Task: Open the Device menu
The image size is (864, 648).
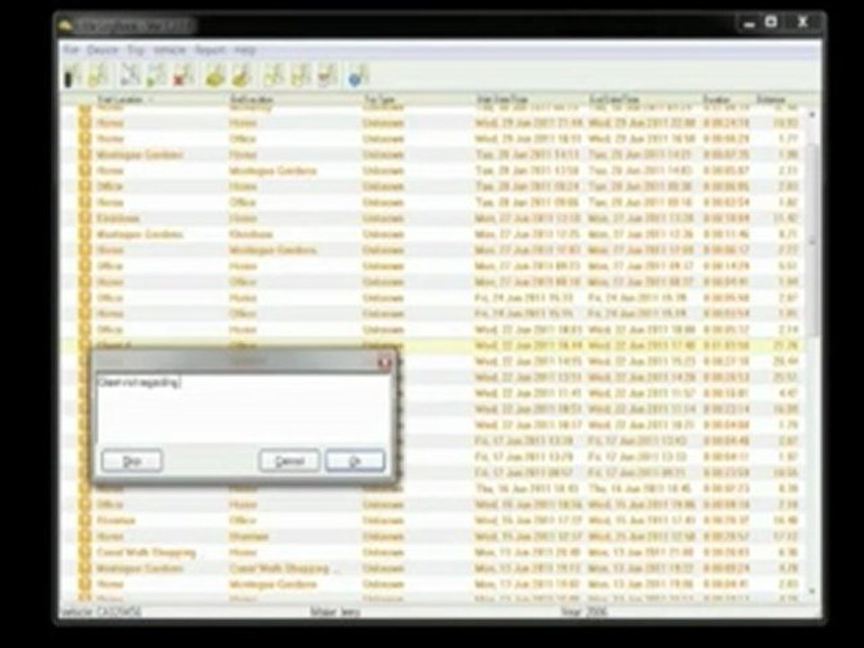Action: pyautogui.click(x=103, y=50)
